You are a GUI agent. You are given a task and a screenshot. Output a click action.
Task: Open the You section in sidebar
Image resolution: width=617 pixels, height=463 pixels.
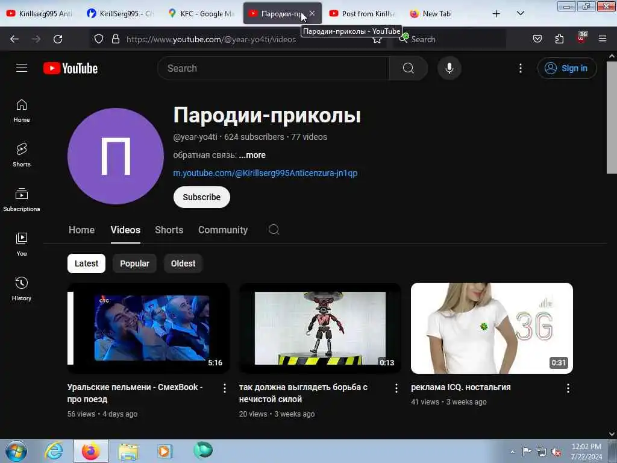pyautogui.click(x=22, y=244)
